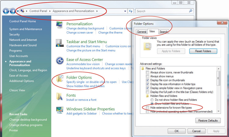Screen dimensions: 229x137
Task: Toggle Always show menus checkbox
Action: 147,76
